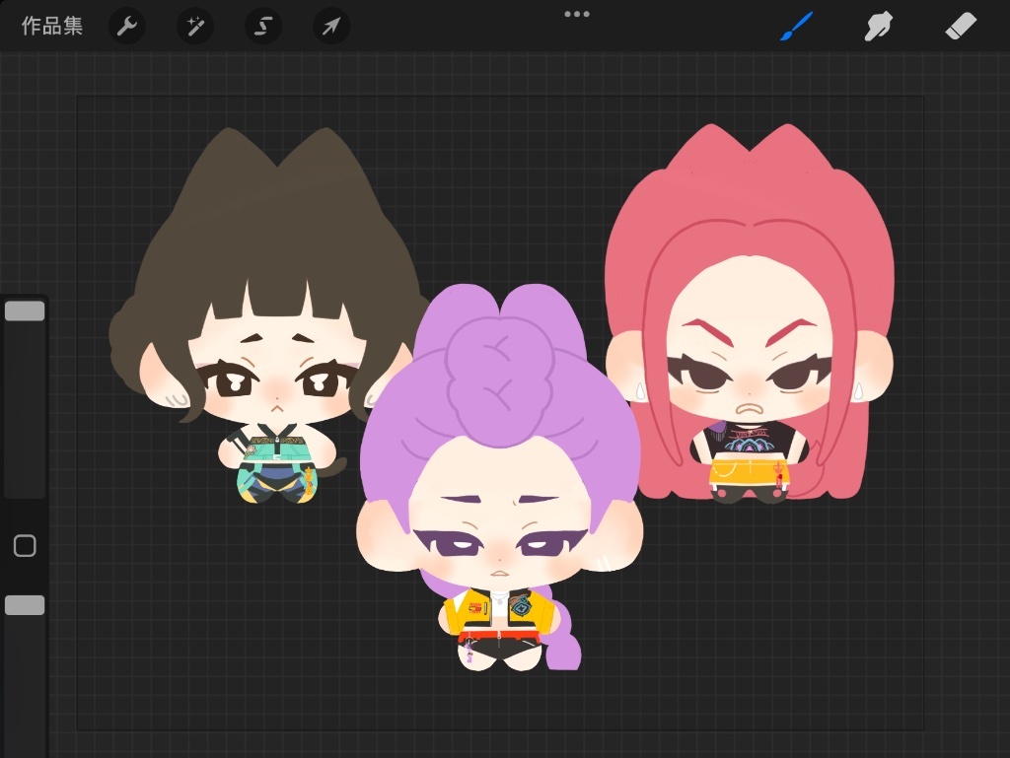
Task: Activate the Selection S tool
Action: (x=262, y=27)
